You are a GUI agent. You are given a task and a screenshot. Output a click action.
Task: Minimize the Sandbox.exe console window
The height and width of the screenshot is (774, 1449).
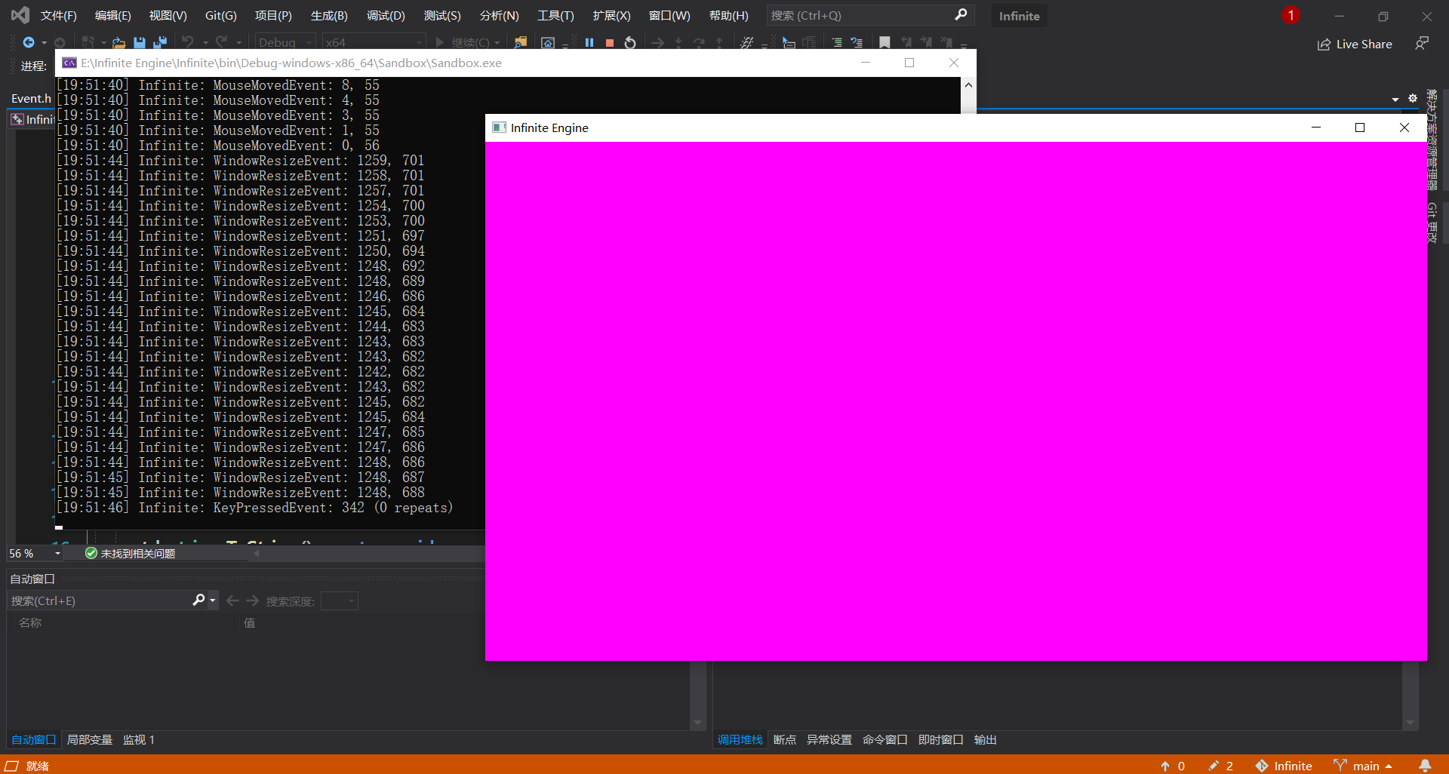(866, 63)
